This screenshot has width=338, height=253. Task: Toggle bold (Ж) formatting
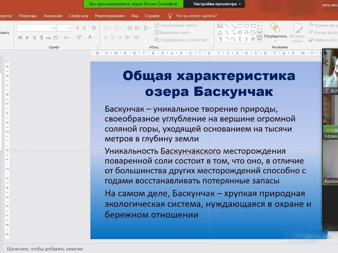pos(20,38)
